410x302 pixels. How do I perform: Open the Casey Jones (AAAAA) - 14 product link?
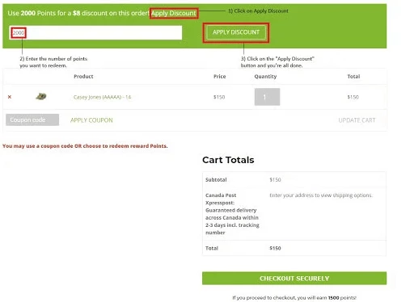102,97
